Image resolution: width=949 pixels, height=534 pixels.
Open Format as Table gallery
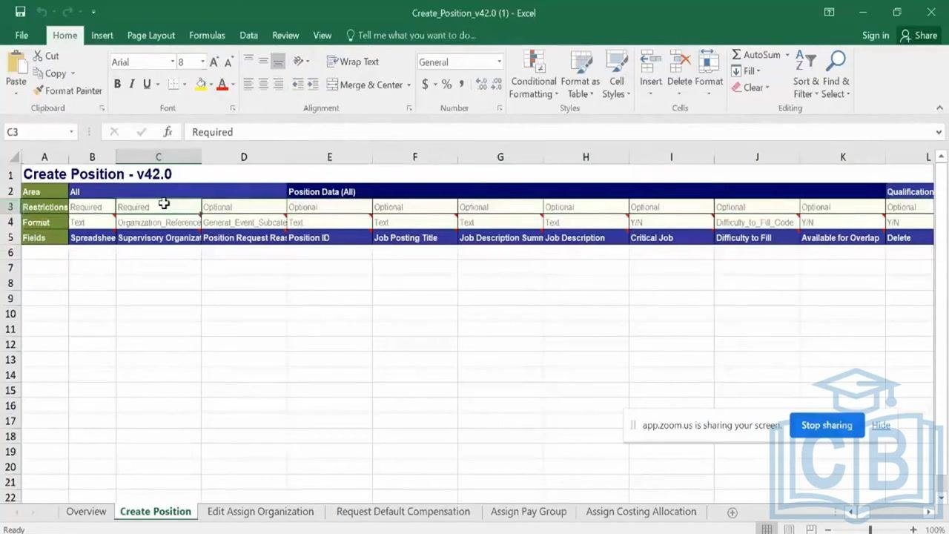[580, 74]
